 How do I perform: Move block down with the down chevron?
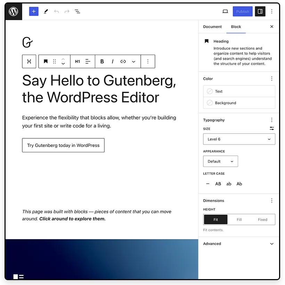pyautogui.click(x=63, y=64)
